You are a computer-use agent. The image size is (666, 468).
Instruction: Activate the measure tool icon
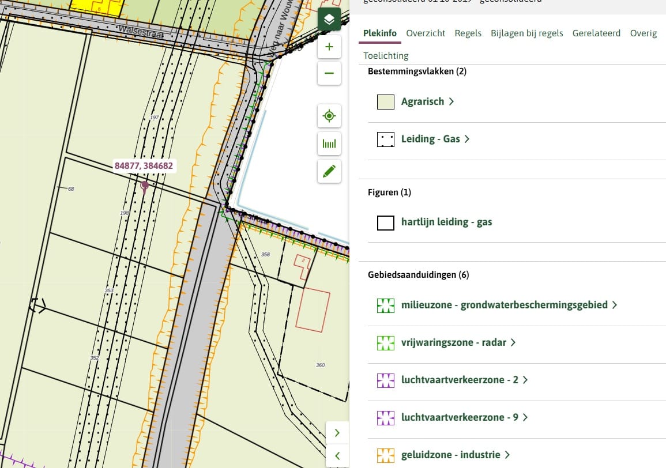329,144
